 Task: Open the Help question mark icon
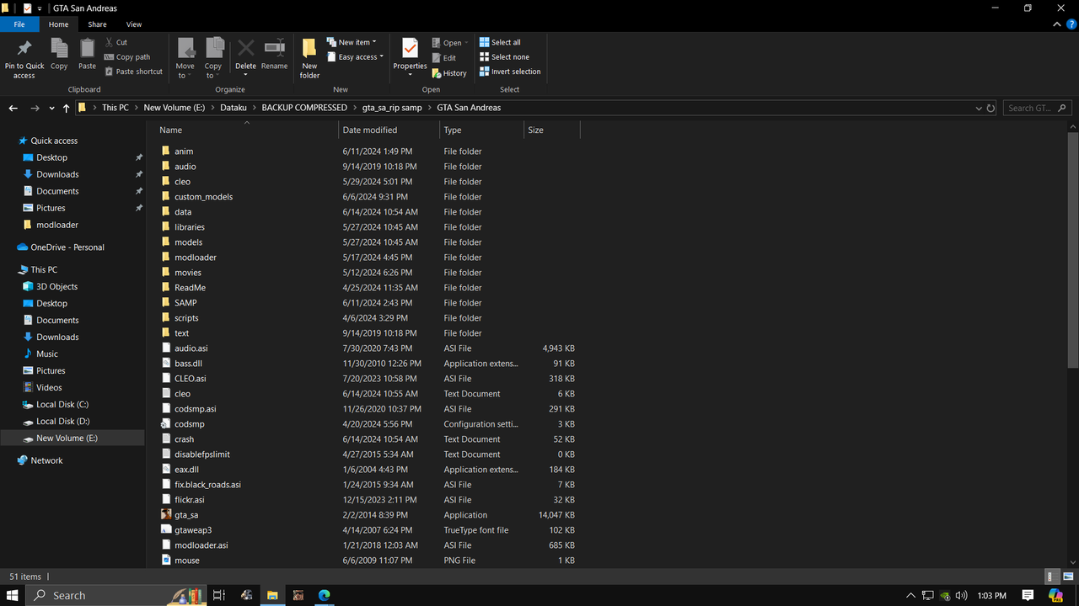pos(1071,24)
